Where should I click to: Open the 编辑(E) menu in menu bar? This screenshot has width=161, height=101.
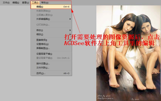16,3
